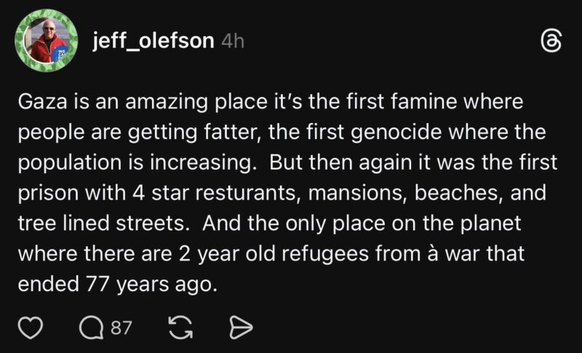Visit the jeff_olefson username link

click(153, 41)
